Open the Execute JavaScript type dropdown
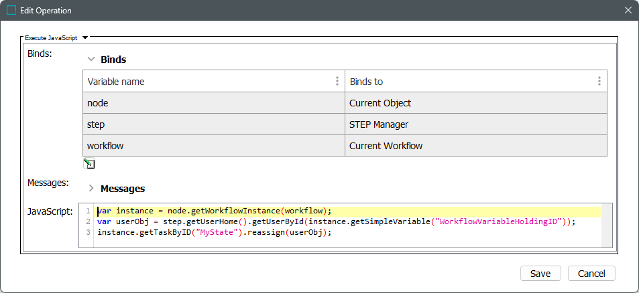Screen dimensions: 639x293 [x=85, y=38]
